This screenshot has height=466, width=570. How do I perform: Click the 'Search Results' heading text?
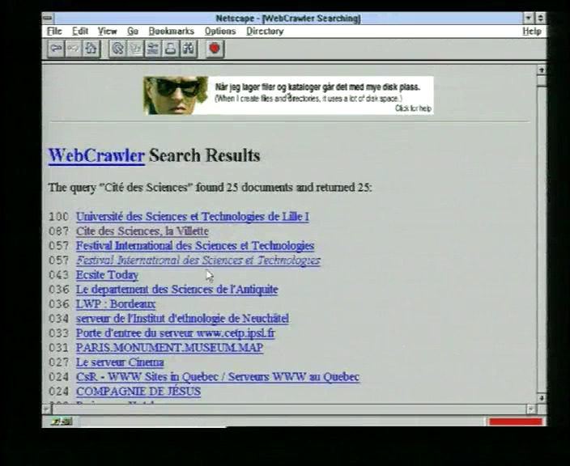click(205, 155)
